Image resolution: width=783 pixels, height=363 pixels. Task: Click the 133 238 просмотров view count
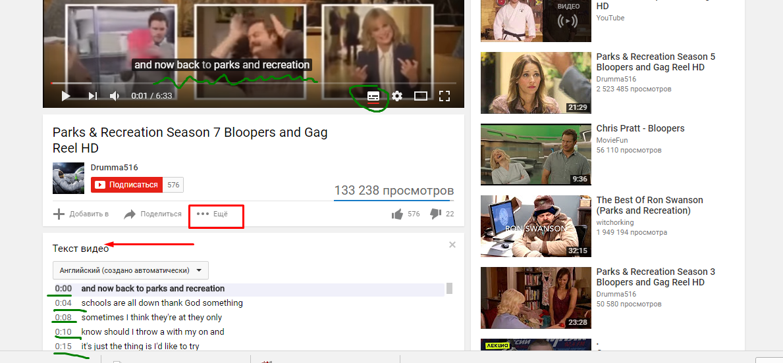click(394, 191)
